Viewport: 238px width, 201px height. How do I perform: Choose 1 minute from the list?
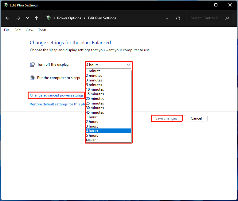108,71
